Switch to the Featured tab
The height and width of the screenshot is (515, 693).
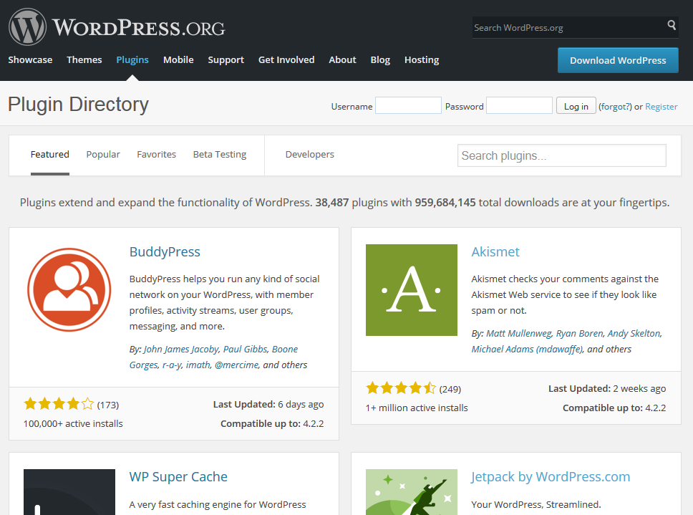click(x=50, y=154)
